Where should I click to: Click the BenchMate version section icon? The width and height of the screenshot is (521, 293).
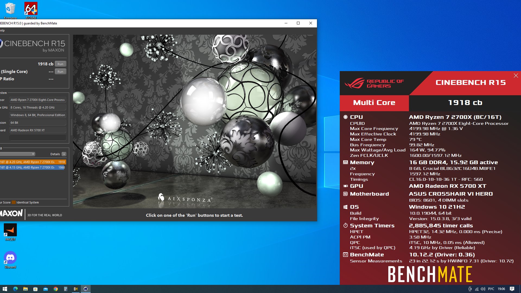click(x=345, y=255)
